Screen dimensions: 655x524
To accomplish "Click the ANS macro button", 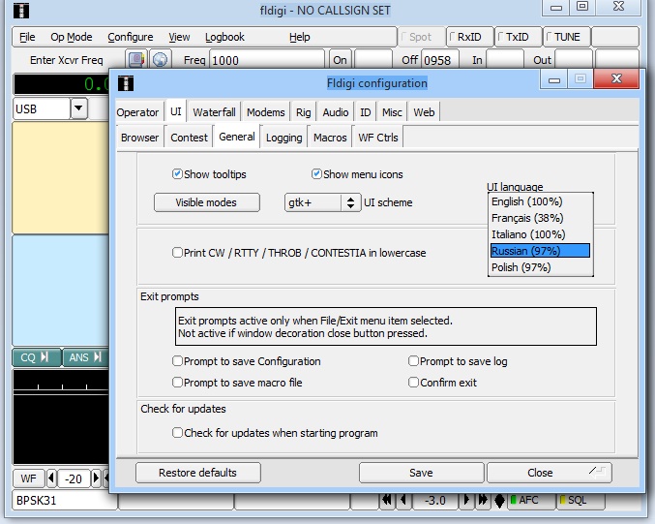I will (x=85, y=357).
